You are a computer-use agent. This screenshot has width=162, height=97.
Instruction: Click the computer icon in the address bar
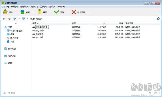(x=23, y=19)
